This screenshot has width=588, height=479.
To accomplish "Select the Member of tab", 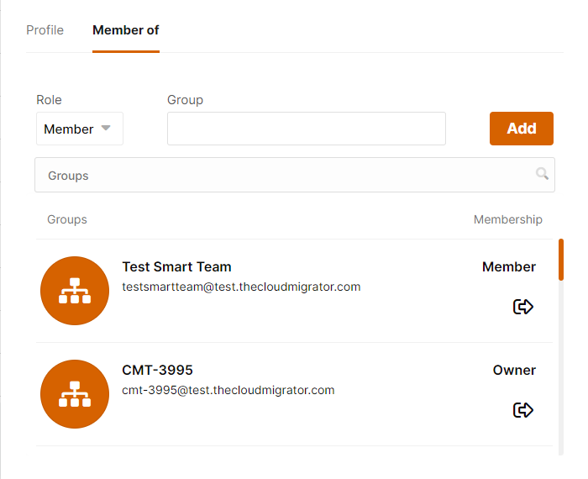I will (126, 30).
